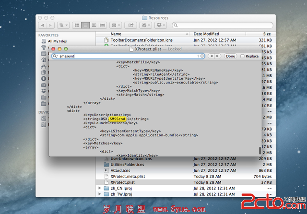Sort files by Size column
The image size is (307, 214).
[267, 34]
